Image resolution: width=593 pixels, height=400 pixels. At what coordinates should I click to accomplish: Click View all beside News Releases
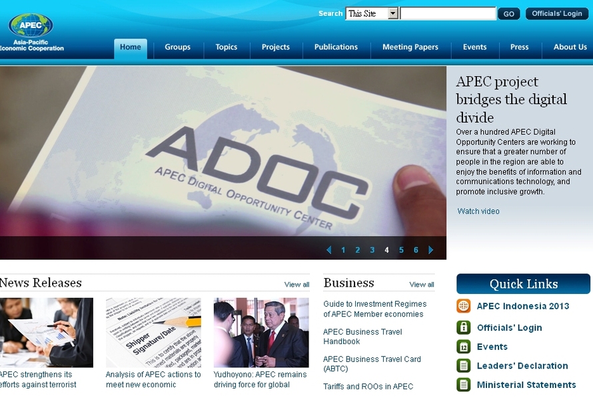(296, 285)
